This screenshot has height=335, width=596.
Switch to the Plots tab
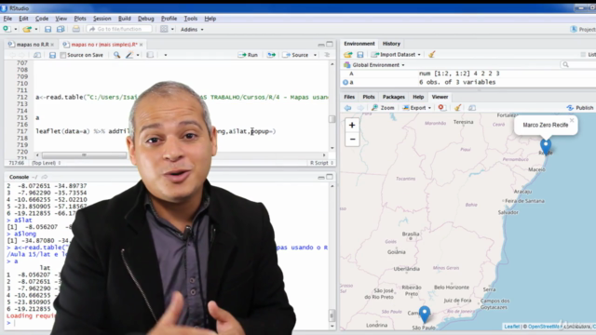[369, 97]
